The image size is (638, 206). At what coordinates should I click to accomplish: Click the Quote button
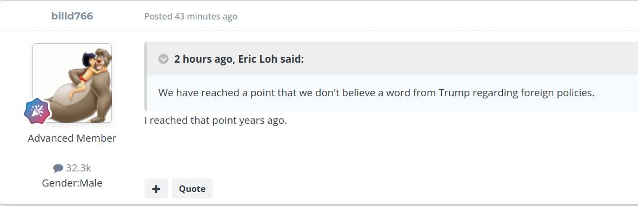tap(192, 189)
